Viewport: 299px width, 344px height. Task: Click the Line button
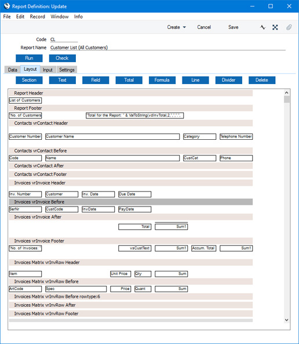[195, 80]
